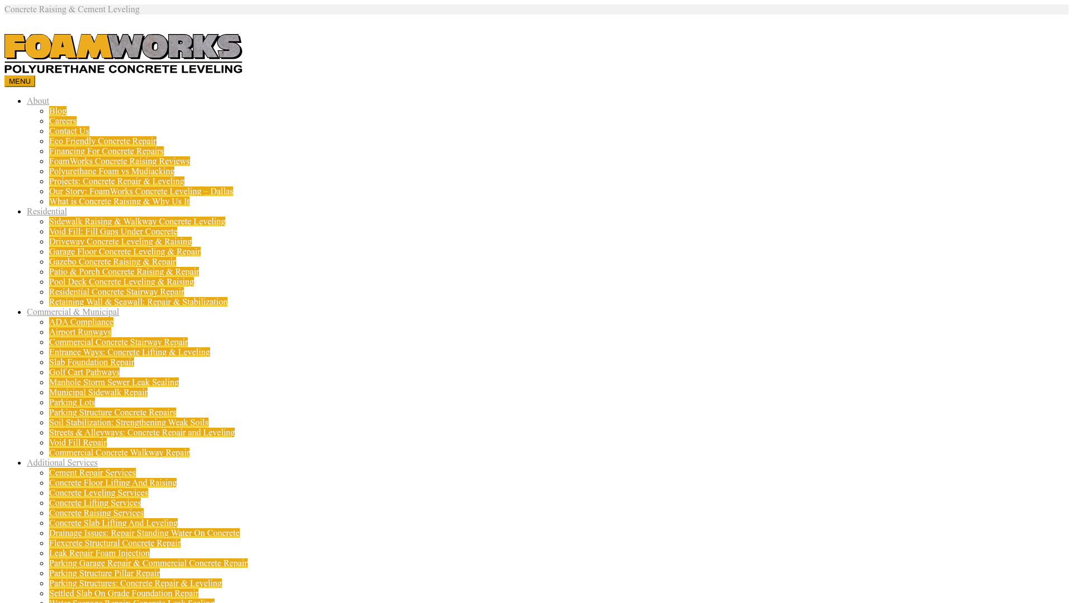Image resolution: width=1073 pixels, height=603 pixels.
Task: Click Leak Repair Foam Injection link
Action: (99, 553)
